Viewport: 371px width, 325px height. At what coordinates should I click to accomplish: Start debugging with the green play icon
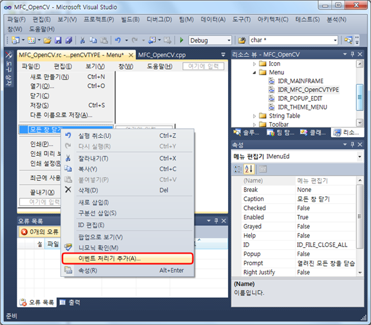tap(182, 40)
